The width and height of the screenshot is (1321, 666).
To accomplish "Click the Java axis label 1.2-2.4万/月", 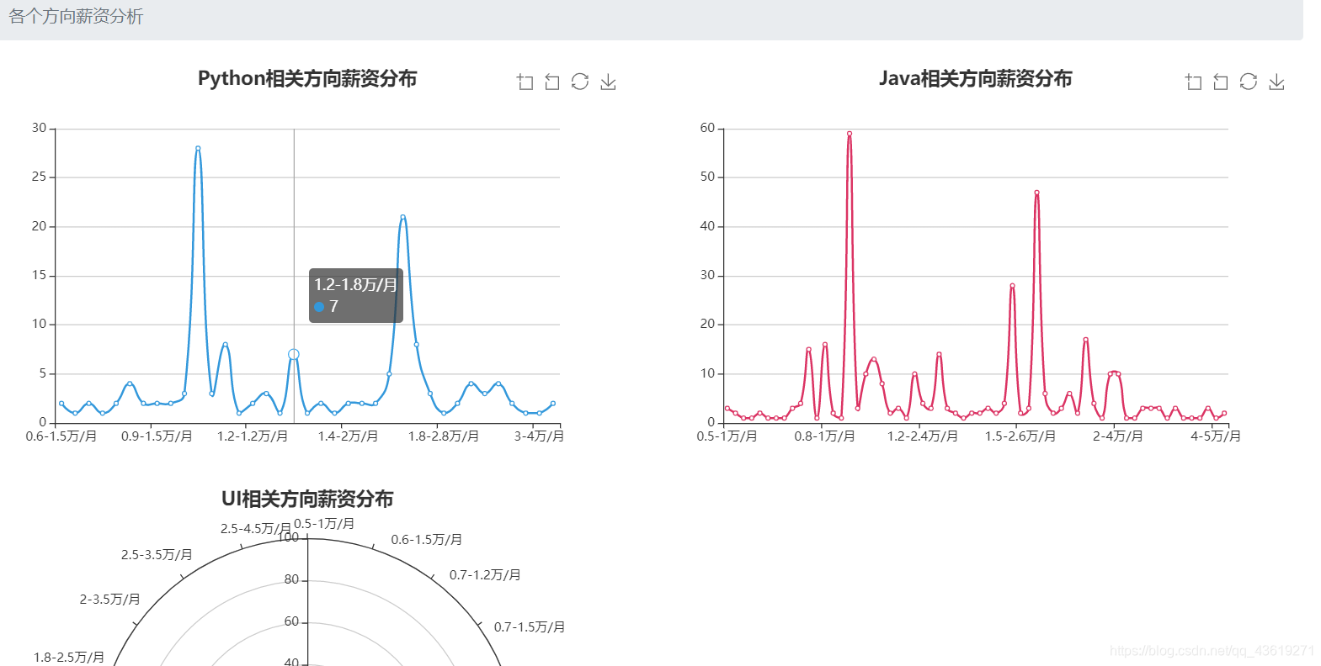I will click(923, 436).
